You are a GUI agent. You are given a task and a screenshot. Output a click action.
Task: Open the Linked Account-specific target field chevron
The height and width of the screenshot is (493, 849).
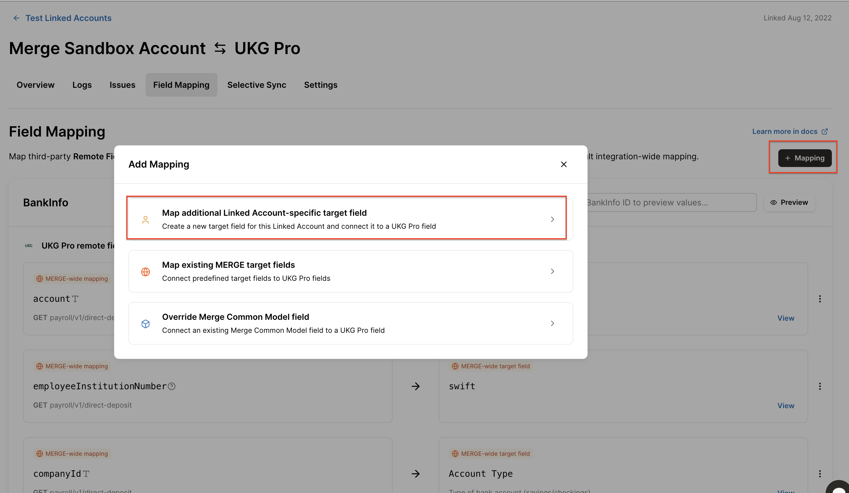click(x=552, y=219)
